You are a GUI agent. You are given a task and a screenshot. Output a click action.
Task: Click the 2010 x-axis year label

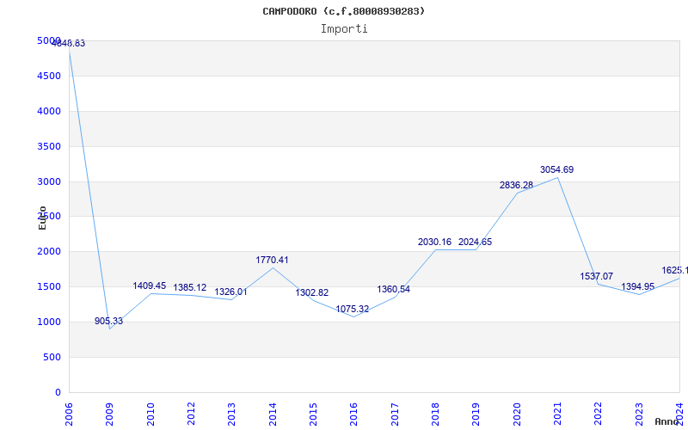[150, 414]
